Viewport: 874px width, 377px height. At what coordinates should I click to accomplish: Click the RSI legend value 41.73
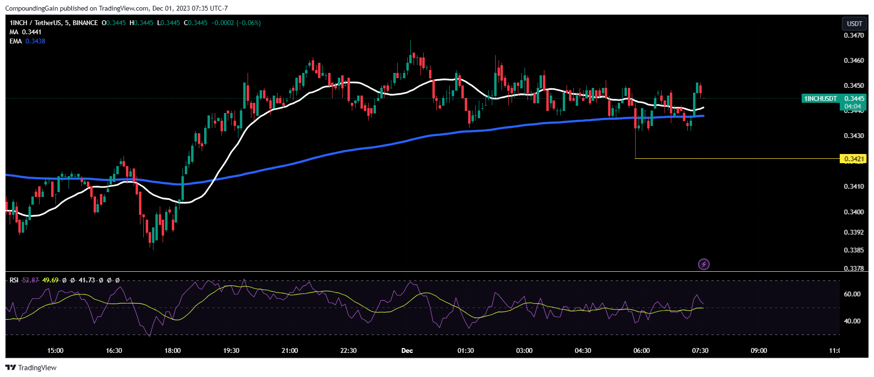tap(87, 280)
